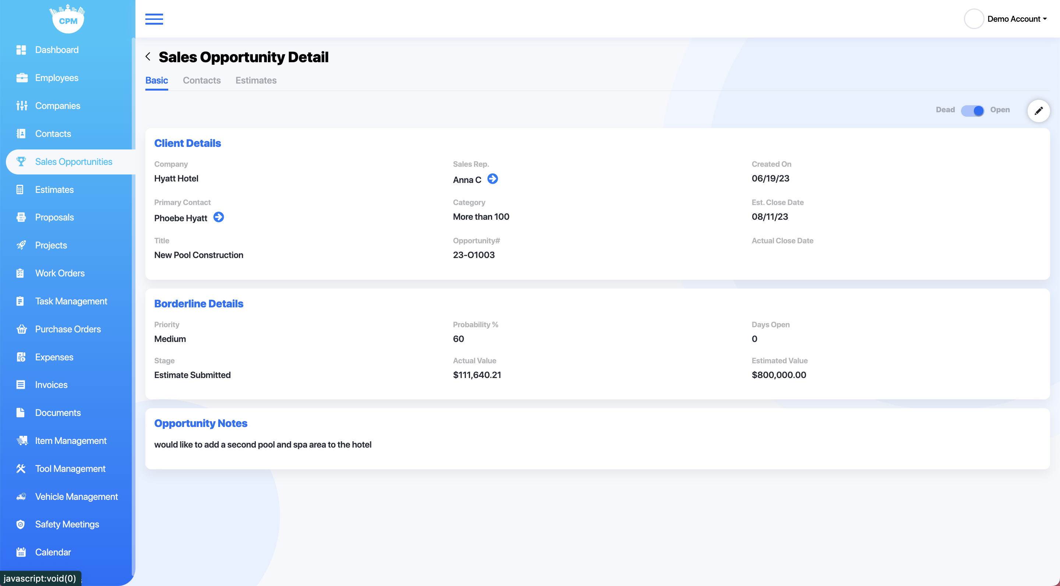The image size is (1060, 586).
Task: Click the Projects rocket icon
Action: click(21, 245)
